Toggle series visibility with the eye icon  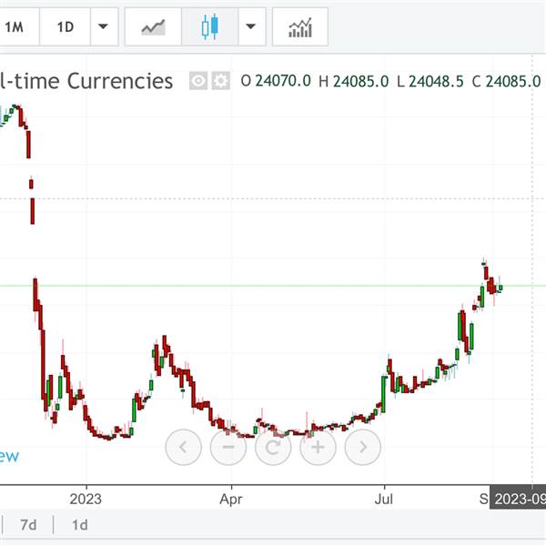198,81
